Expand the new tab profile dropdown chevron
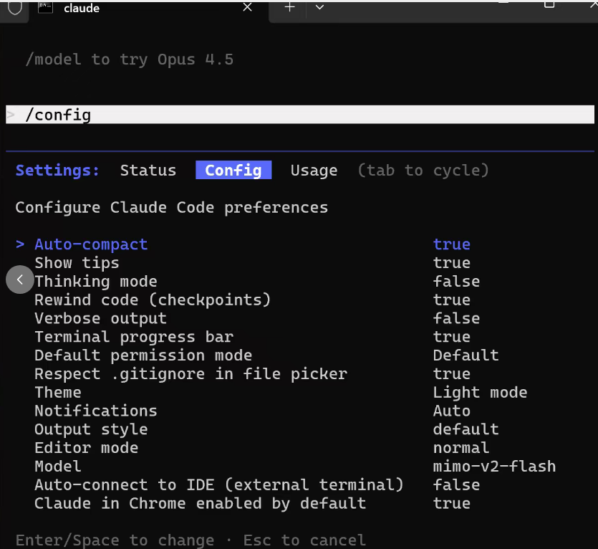598x549 pixels. 319,7
